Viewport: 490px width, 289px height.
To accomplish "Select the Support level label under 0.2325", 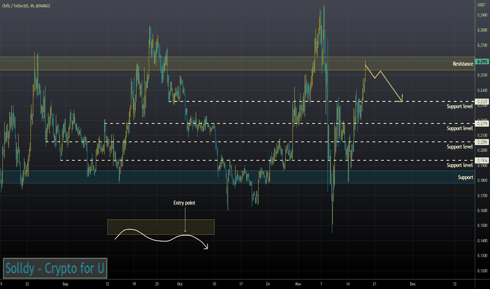I will (460, 107).
